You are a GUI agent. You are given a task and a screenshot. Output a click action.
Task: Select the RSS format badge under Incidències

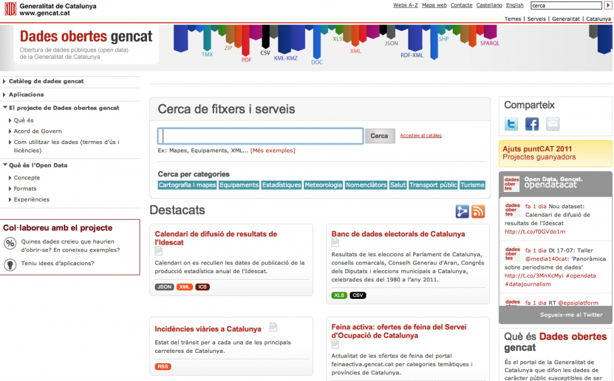(163, 367)
